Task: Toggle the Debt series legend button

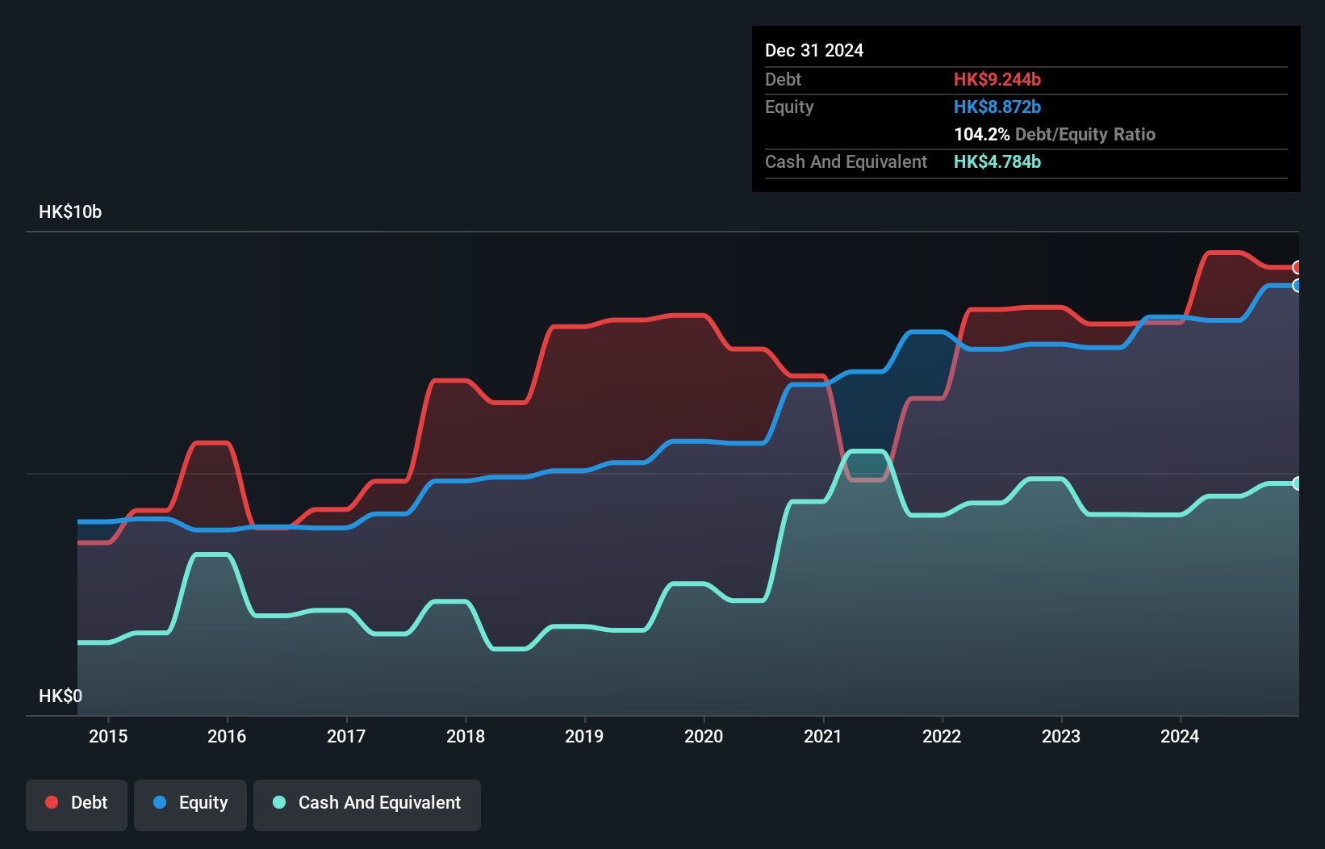Action: pos(77,805)
